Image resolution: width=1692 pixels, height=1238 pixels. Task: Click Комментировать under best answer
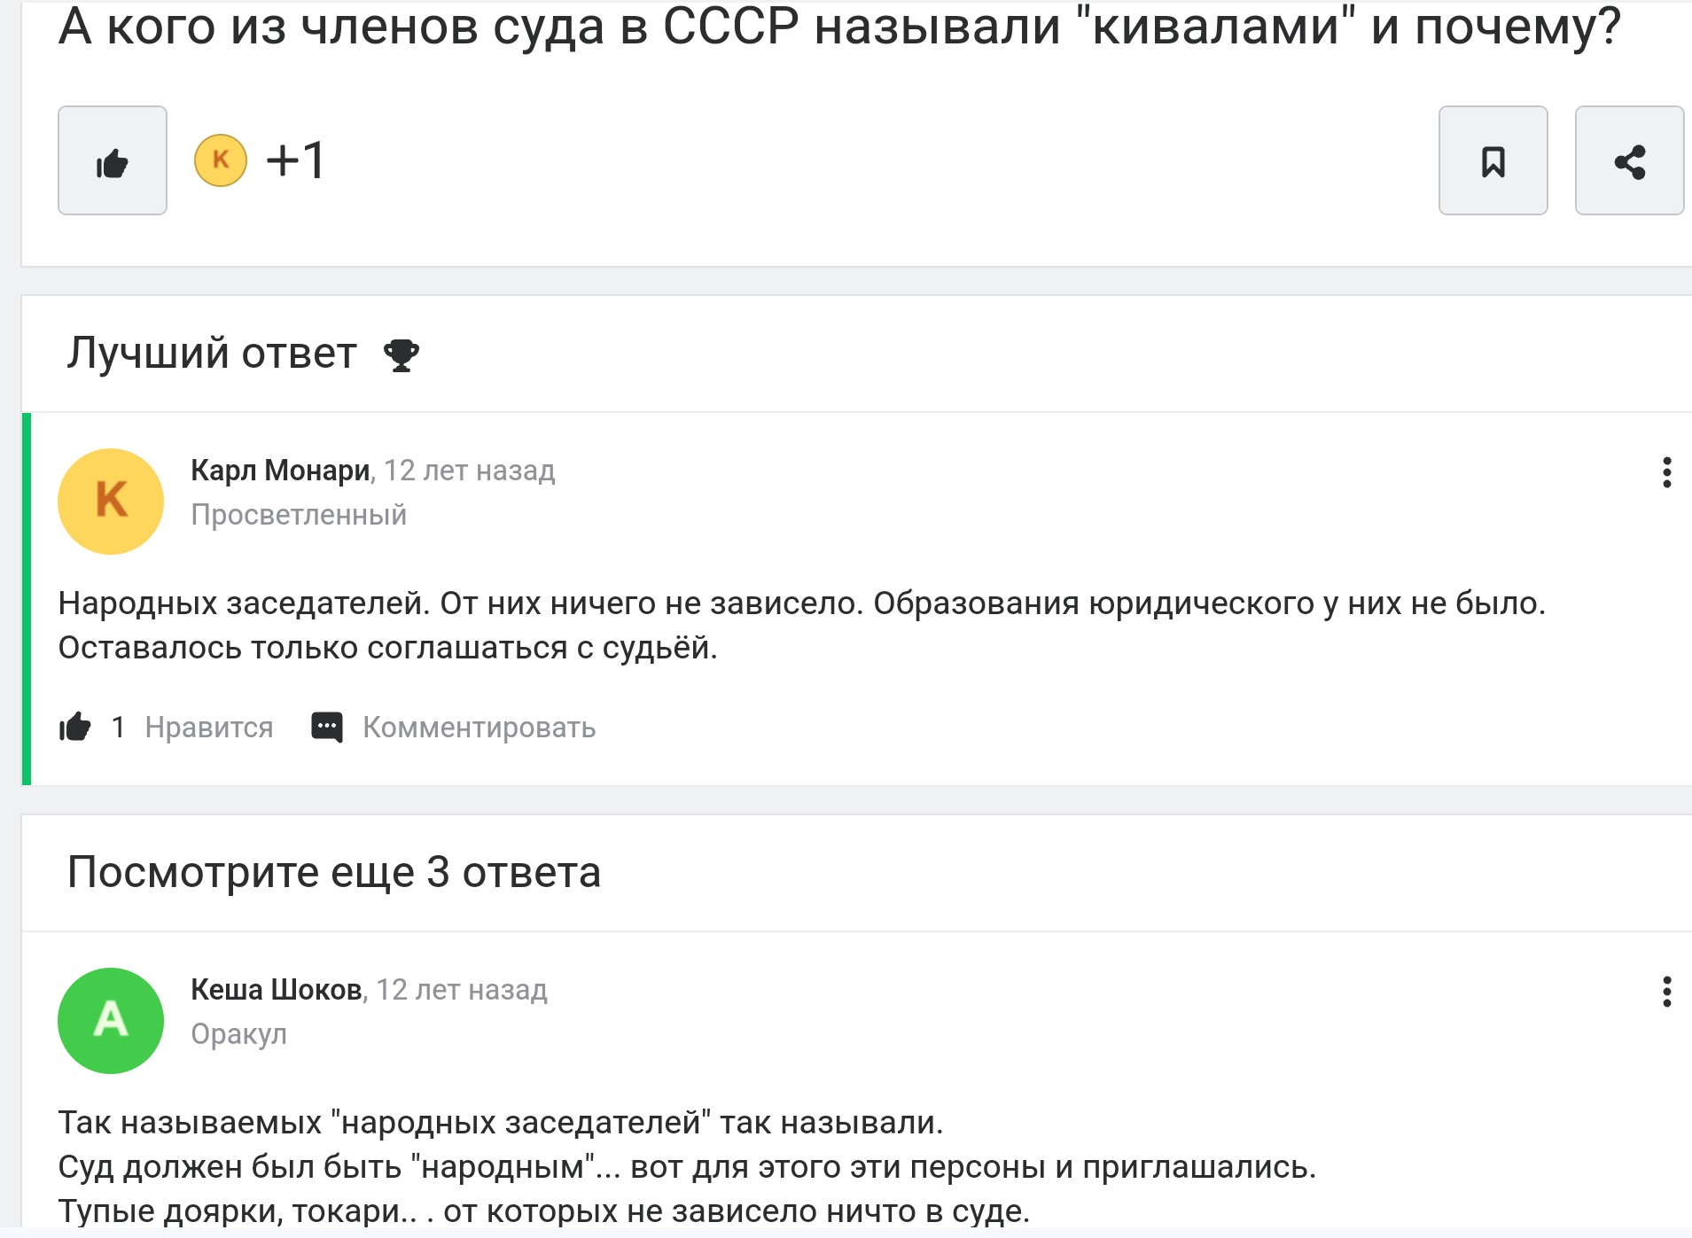click(480, 728)
